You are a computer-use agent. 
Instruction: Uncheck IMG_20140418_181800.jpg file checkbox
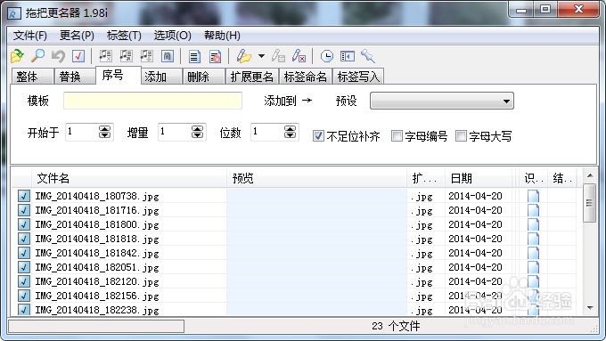tap(23, 224)
